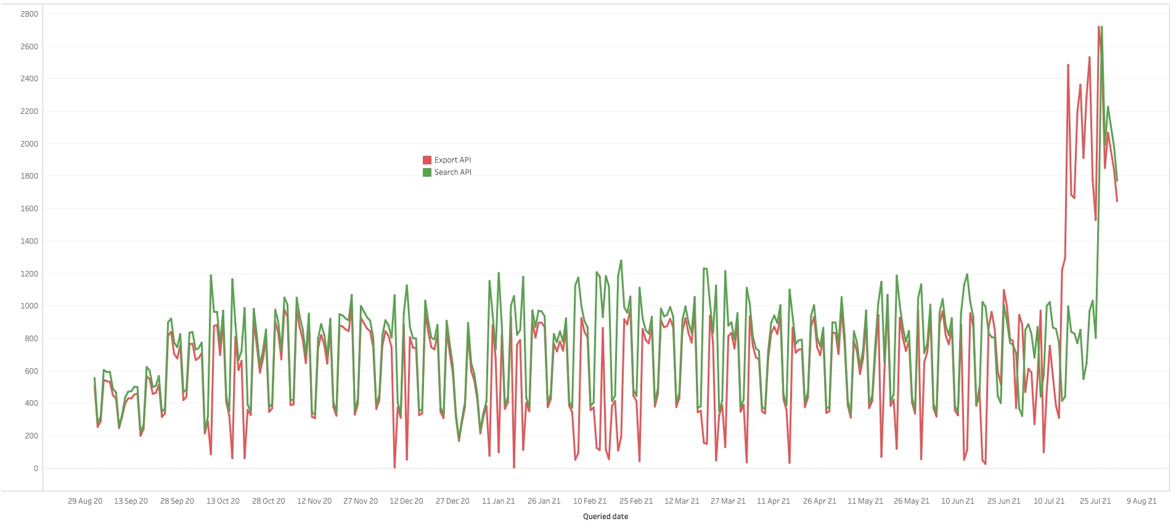Click the 26 Apr 21 date label
Image resolution: width=1176 pixels, height=524 pixels.
[x=820, y=501]
